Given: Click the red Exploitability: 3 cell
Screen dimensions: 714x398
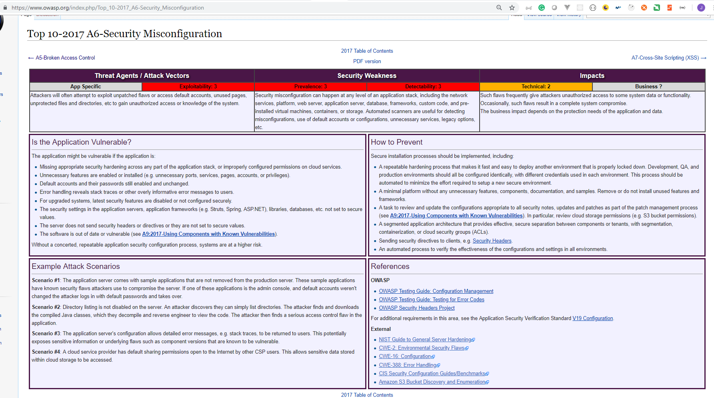Looking at the screenshot, I should click(198, 87).
